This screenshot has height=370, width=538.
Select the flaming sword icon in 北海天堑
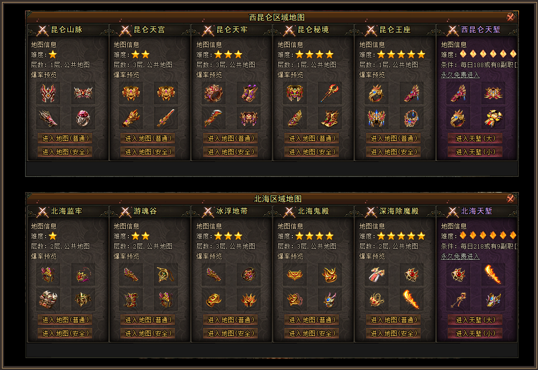coord(493,274)
